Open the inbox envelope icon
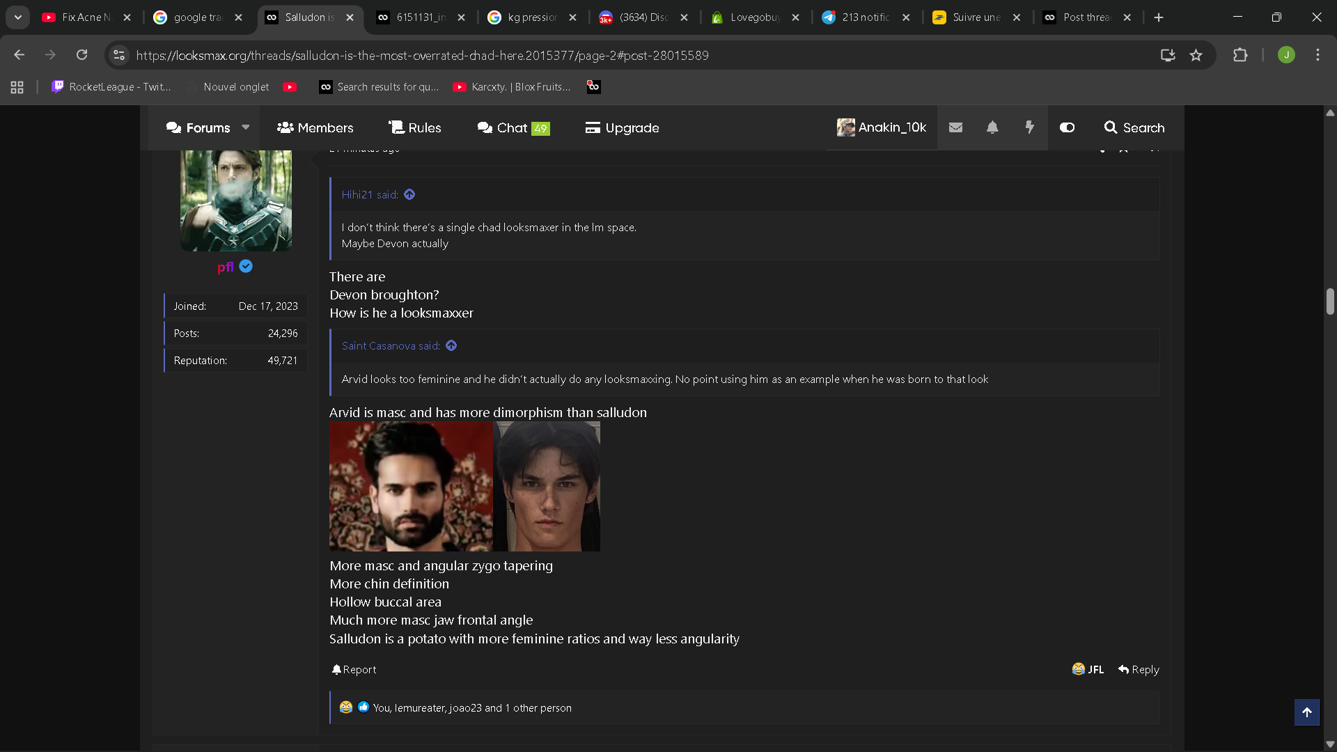 955,127
